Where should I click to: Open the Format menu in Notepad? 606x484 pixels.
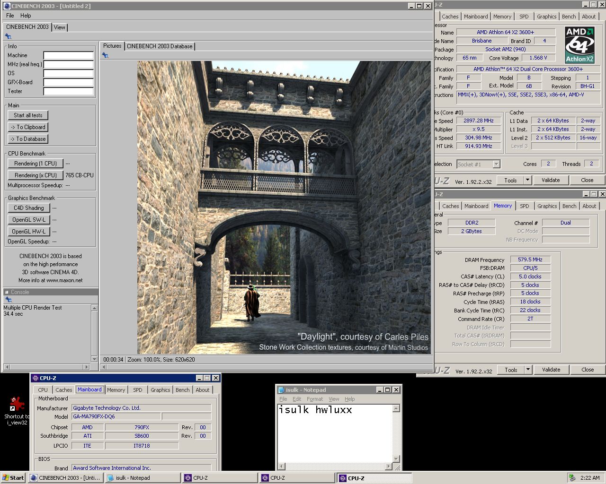pos(314,399)
